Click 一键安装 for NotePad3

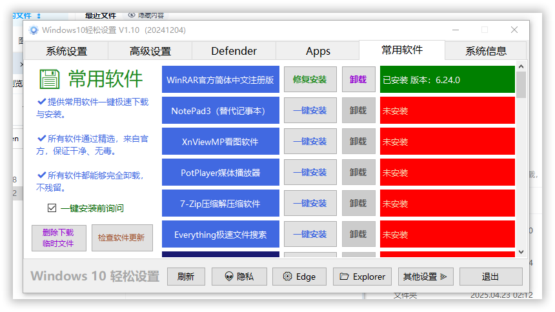pos(310,111)
